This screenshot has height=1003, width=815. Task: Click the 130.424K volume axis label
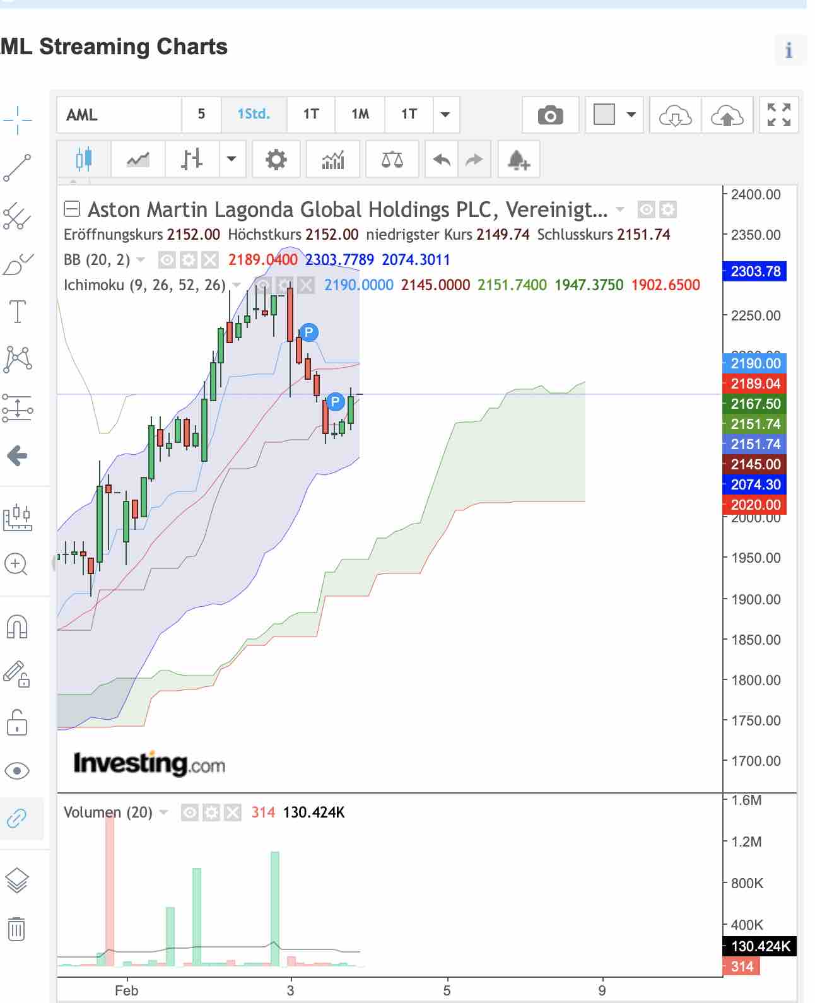[759, 946]
